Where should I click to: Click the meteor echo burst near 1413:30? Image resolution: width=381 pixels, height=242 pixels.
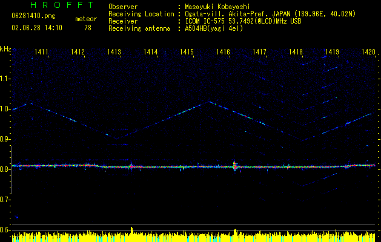(131, 166)
